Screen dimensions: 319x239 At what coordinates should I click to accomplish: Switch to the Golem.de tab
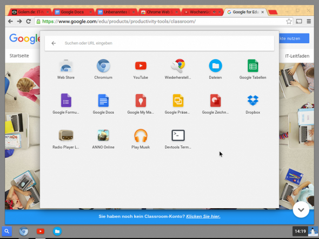[29, 12]
